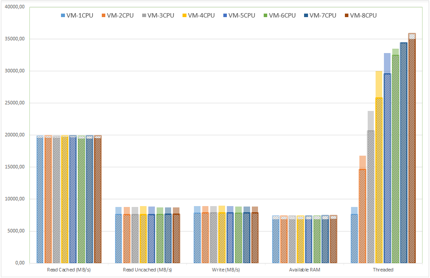The image size is (430, 278).
Task: Click the 35000,00 y-axis value
Action: pyautogui.click(x=15, y=39)
